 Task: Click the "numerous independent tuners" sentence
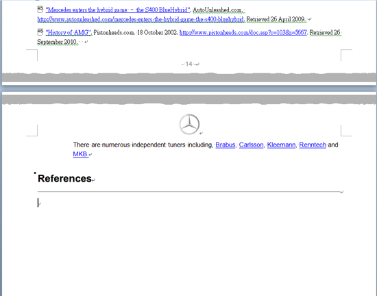pos(143,145)
